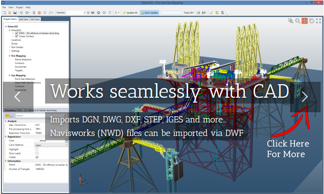Enable the Show Label checkbox
324x194 pixels.
click(x=37, y=153)
